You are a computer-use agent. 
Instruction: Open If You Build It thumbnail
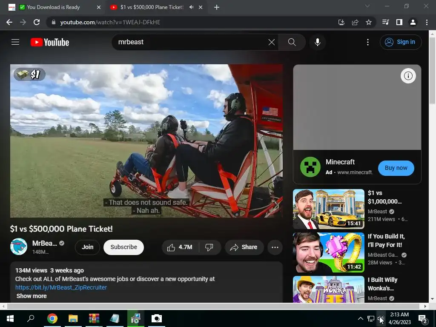coord(328,252)
